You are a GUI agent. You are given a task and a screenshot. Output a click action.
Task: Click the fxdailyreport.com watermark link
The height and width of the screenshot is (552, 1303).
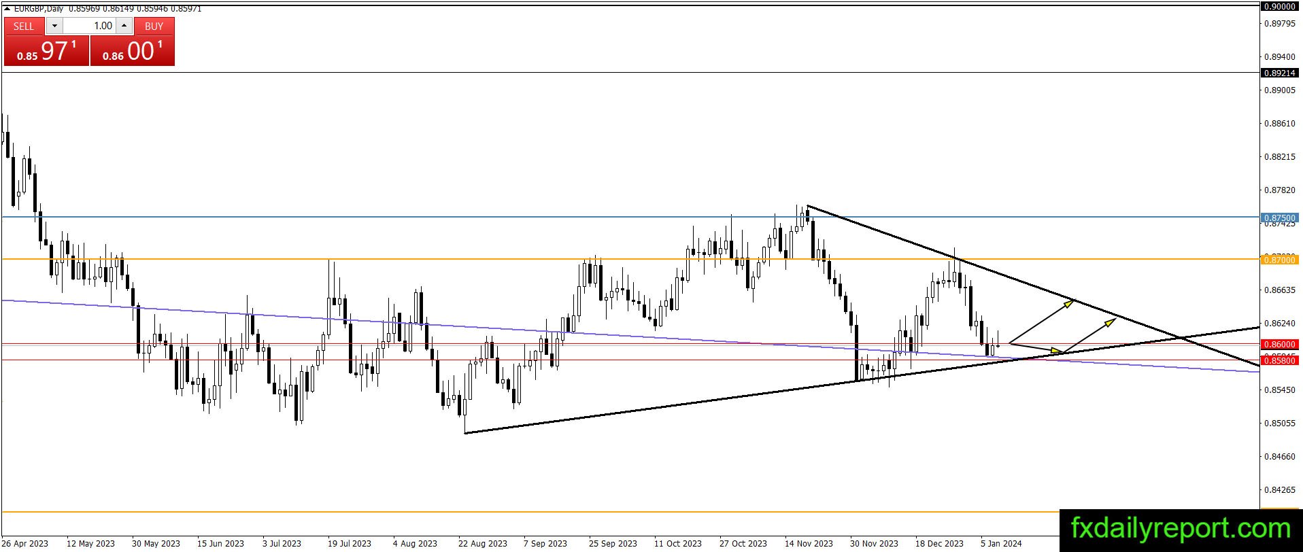point(1181,528)
